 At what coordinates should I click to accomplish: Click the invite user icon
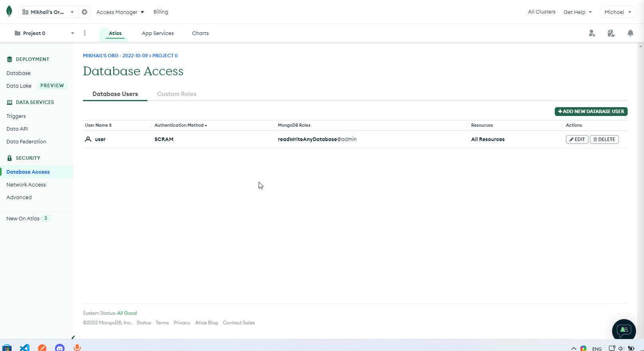tap(592, 33)
